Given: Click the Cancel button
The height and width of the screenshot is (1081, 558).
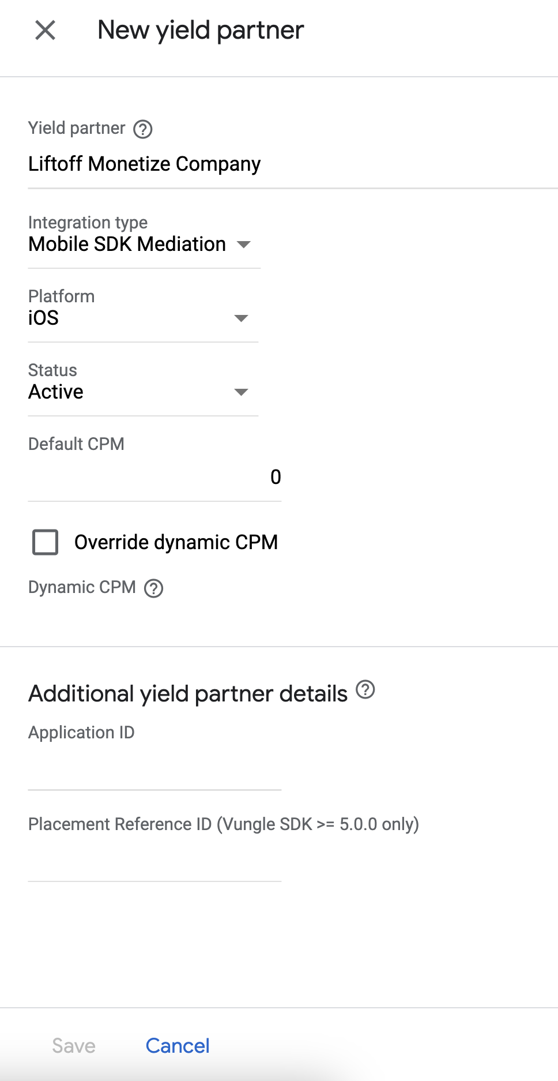Looking at the screenshot, I should tap(178, 1045).
